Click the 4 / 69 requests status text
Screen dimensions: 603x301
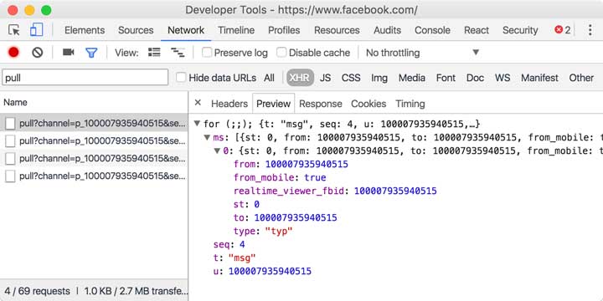pos(38,291)
